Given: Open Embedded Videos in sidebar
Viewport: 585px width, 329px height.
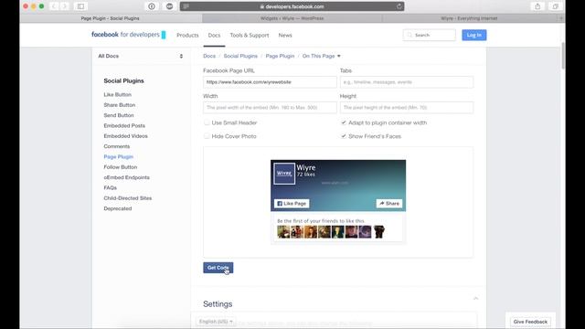Looking at the screenshot, I should (x=126, y=136).
